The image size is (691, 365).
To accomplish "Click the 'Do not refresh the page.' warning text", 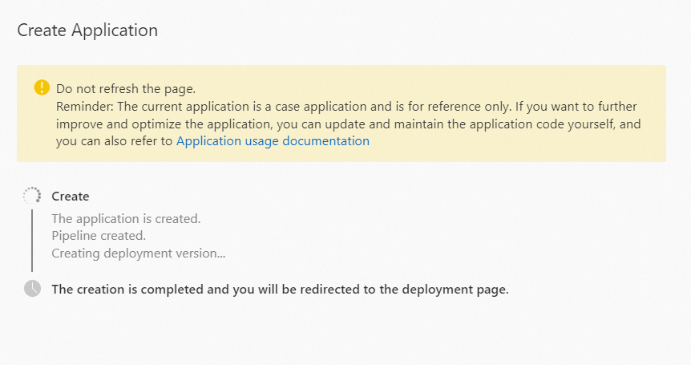I will [x=126, y=88].
